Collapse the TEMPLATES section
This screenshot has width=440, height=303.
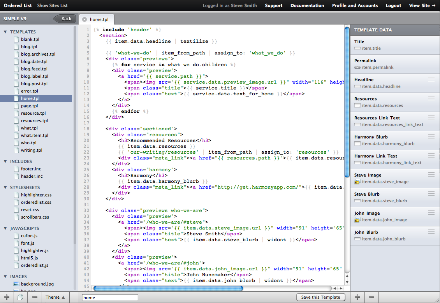[5, 32]
